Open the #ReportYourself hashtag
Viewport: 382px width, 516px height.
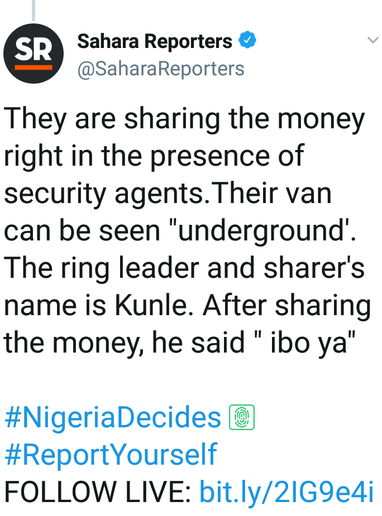111,454
